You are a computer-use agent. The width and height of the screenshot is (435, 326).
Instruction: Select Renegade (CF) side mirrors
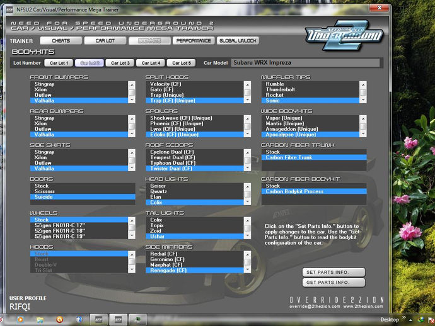[x=195, y=271]
